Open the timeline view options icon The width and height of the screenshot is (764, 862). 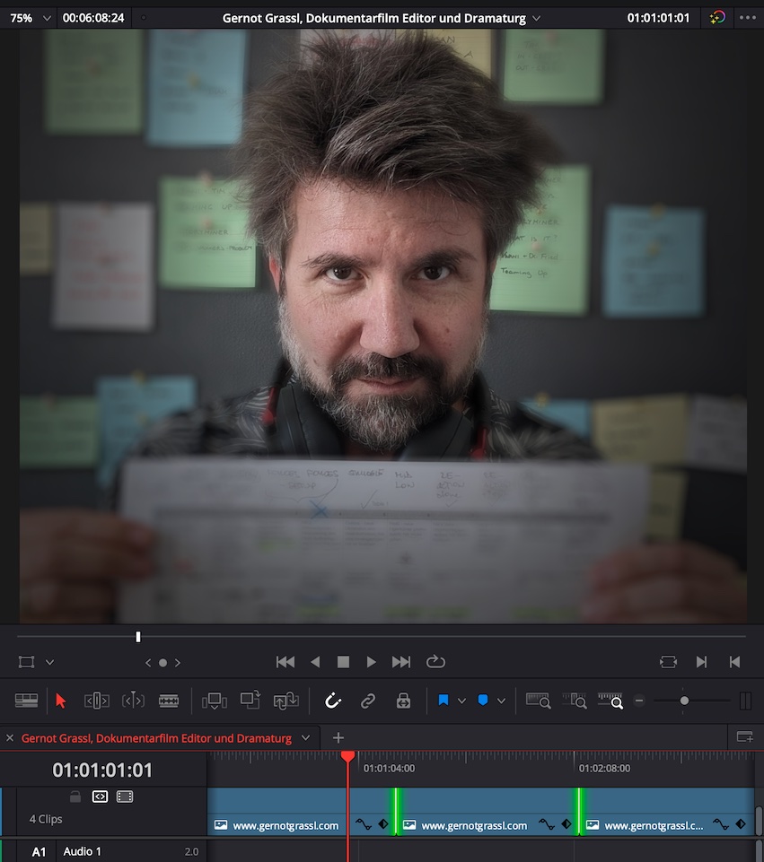pos(27,701)
